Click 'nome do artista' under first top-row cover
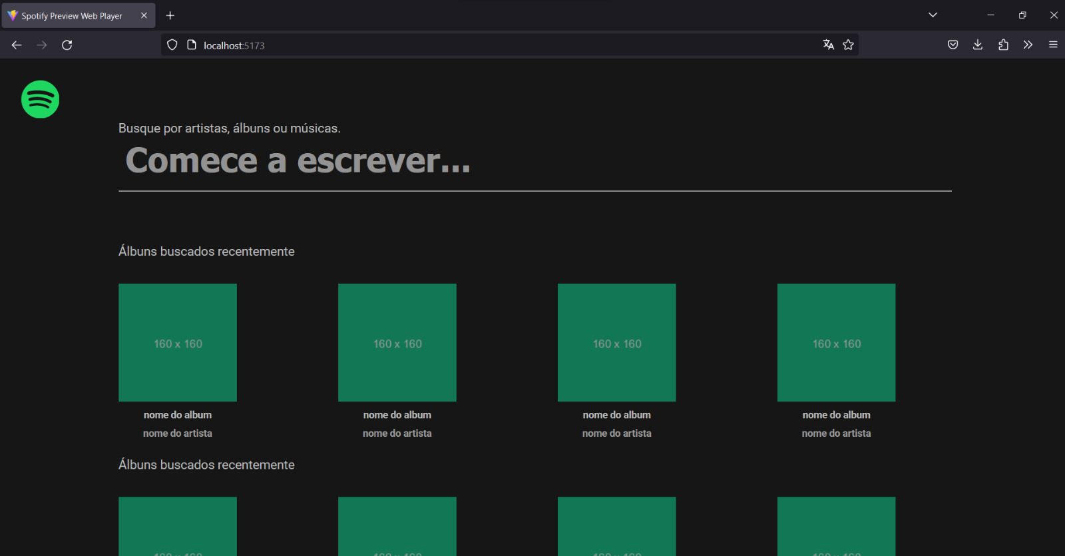This screenshot has height=556, width=1065. point(178,433)
